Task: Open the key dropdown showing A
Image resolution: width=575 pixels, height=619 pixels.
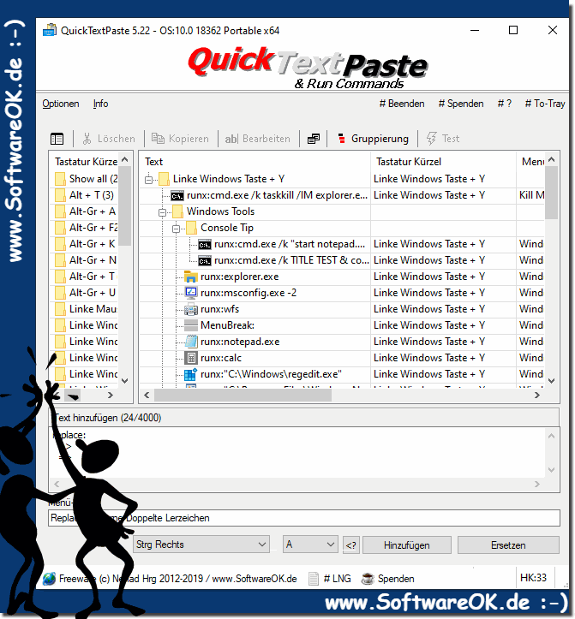Action: pos(310,545)
